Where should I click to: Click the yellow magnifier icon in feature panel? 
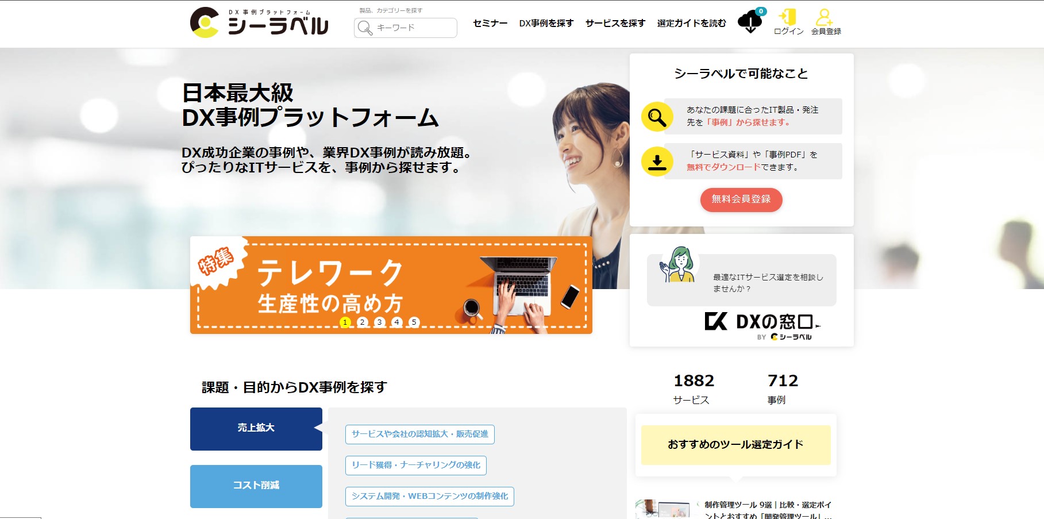click(657, 117)
